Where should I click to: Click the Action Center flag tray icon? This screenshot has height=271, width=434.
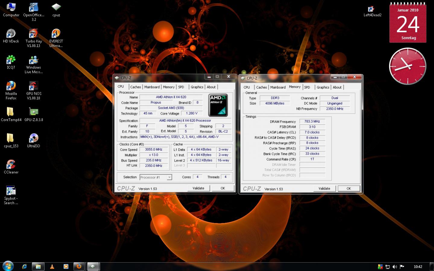(x=402, y=267)
